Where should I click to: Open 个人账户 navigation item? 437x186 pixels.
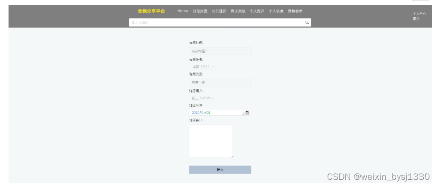(257, 11)
